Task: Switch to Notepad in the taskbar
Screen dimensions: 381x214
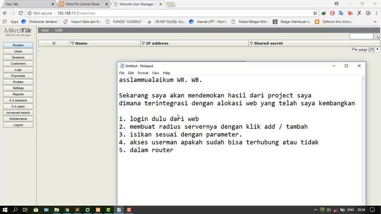Action: click(119, 210)
